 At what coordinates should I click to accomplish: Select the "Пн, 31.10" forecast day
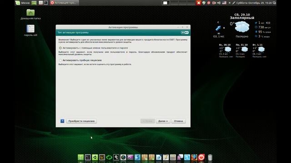point(241,50)
